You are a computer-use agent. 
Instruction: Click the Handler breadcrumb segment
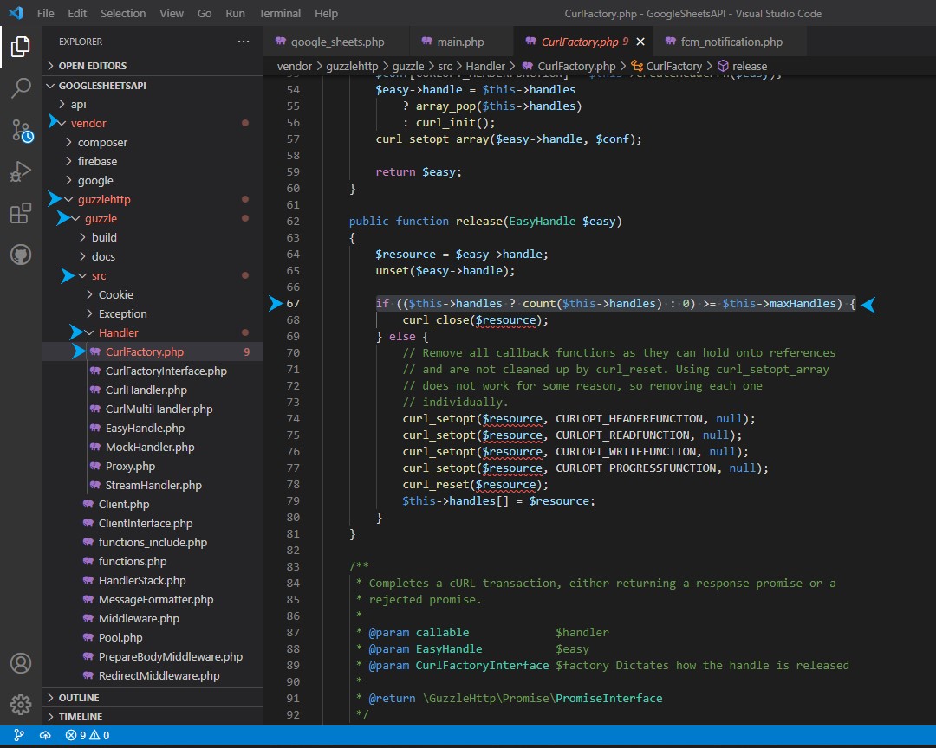pos(485,66)
